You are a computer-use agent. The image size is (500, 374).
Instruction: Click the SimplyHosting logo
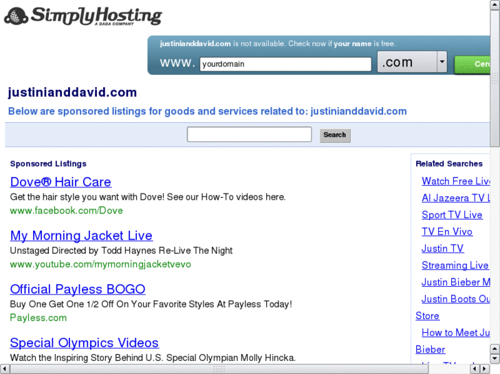point(83,16)
